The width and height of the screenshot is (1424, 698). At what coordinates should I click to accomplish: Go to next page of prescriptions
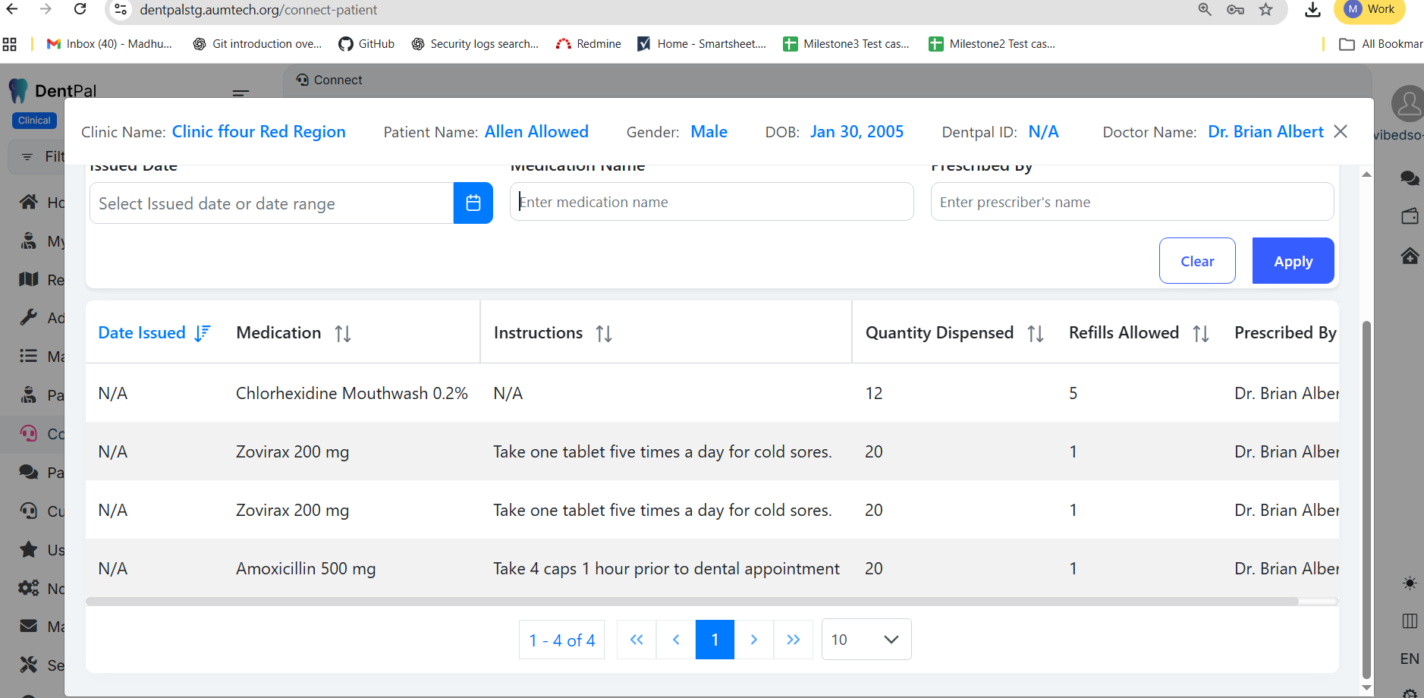pyautogui.click(x=753, y=640)
